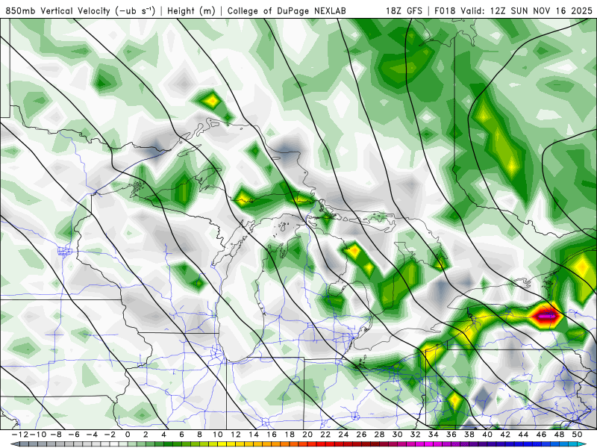Click the '-6' colorbar scale label
Viewport: 597px width, 448px height.
tap(74, 435)
